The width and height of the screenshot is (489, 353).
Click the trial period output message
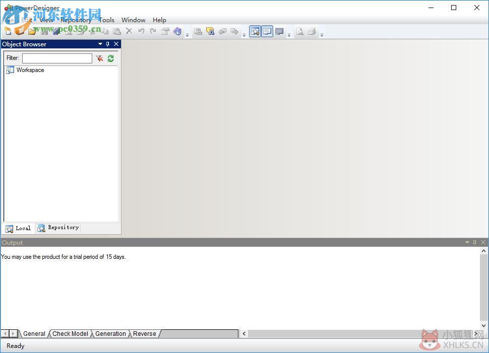click(64, 257)
